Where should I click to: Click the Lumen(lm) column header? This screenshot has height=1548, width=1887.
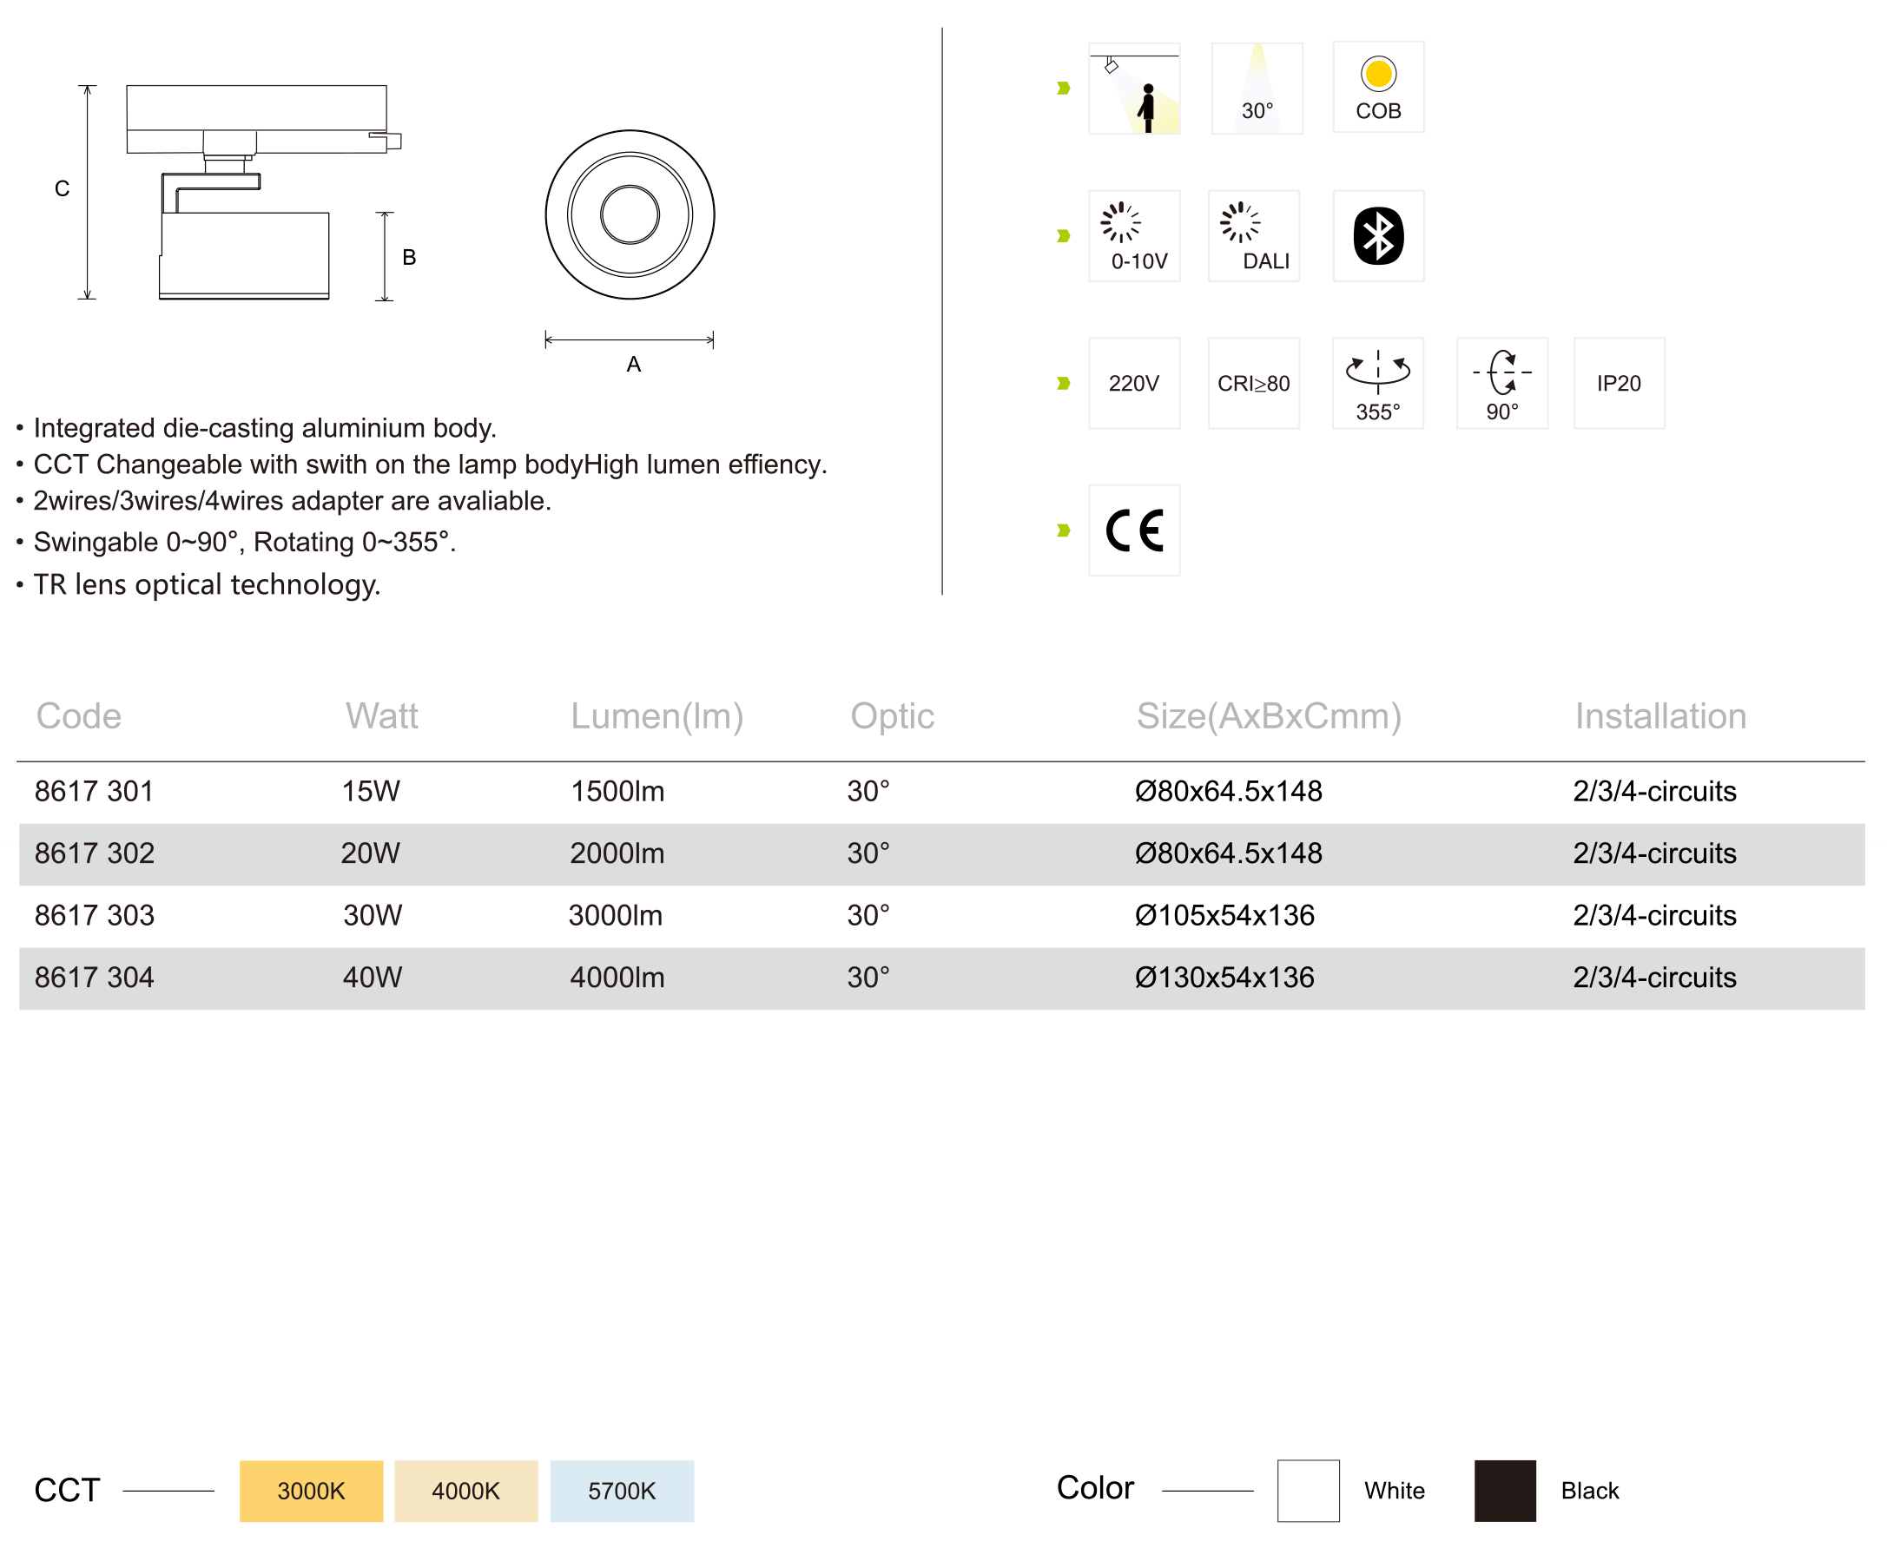coord(656,716)
